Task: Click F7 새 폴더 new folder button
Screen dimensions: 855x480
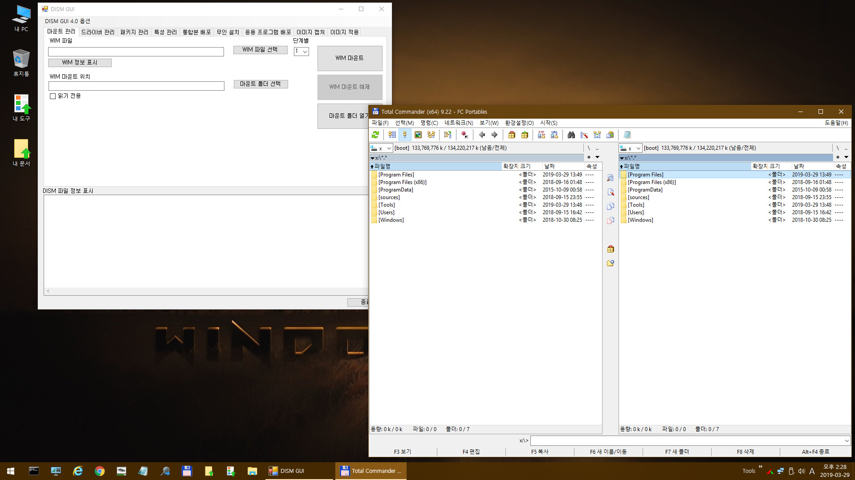Action: point(677,452)
